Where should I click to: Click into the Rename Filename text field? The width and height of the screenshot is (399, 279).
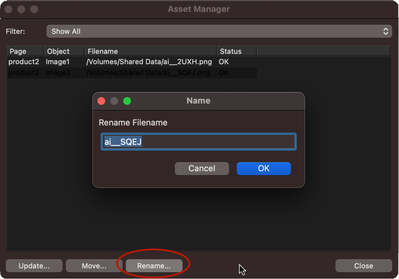tap(198, 142)
